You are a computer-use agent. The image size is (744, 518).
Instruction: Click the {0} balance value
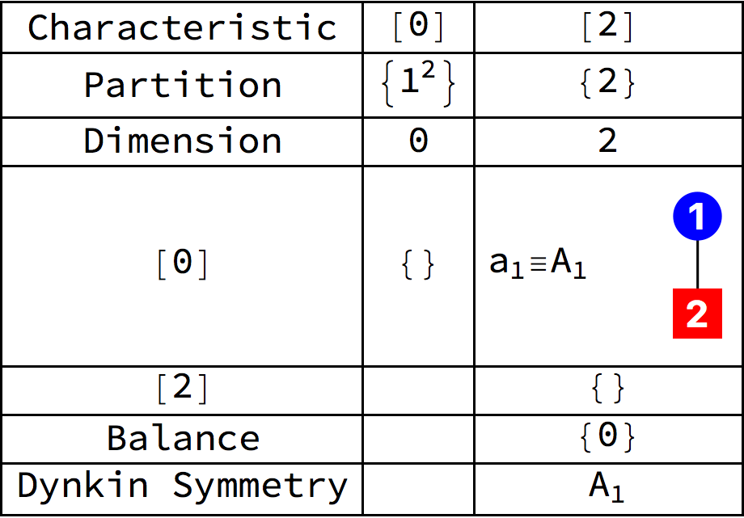(607, 438)
